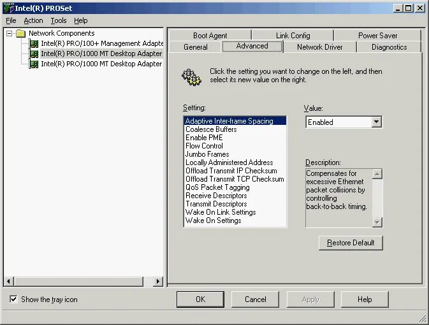Select Wake On Settings entry
Image resolution: width=429 pixels, height=325 pixels.
[x=235, y=220]
